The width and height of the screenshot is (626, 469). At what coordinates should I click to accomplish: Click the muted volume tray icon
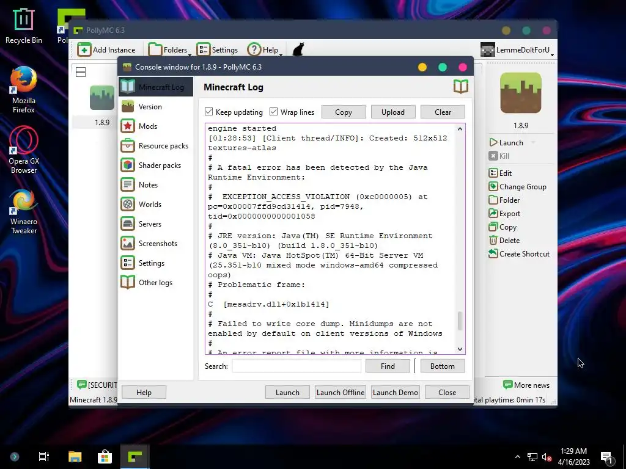[547, 457]
